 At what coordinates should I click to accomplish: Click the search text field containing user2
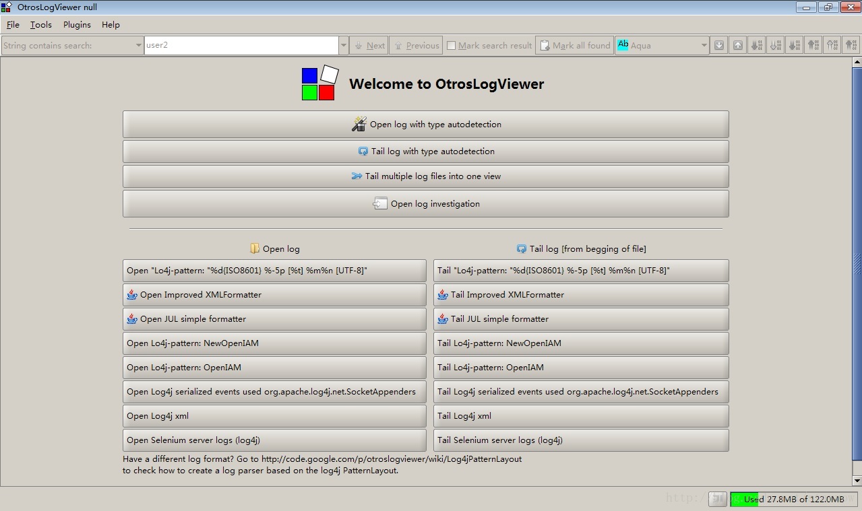pyautogui.click(x=241, y=46)
